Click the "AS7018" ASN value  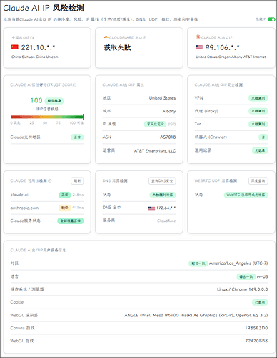[x=168, y=137]
